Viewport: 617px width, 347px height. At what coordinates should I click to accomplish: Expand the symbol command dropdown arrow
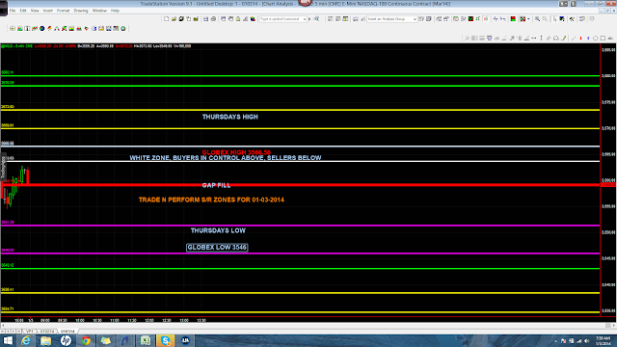pos(305,19)
